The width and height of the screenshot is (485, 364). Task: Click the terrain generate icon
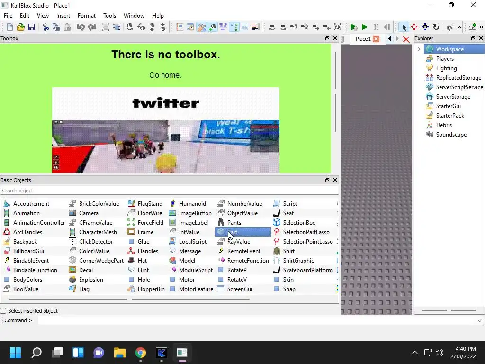click(x=472, y=27)
